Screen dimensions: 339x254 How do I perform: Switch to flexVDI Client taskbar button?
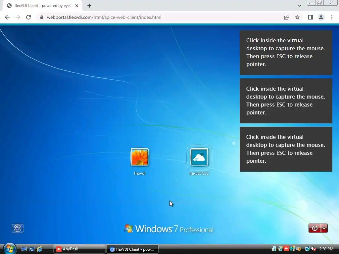click(x=132, y=249)
